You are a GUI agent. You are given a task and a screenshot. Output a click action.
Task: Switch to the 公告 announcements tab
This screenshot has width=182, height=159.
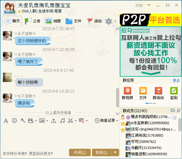[32, 21]
